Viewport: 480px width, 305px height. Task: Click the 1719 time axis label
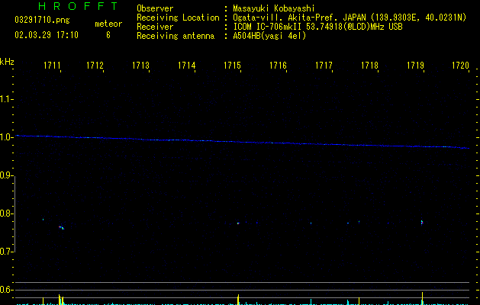click(x=415, y=66)
